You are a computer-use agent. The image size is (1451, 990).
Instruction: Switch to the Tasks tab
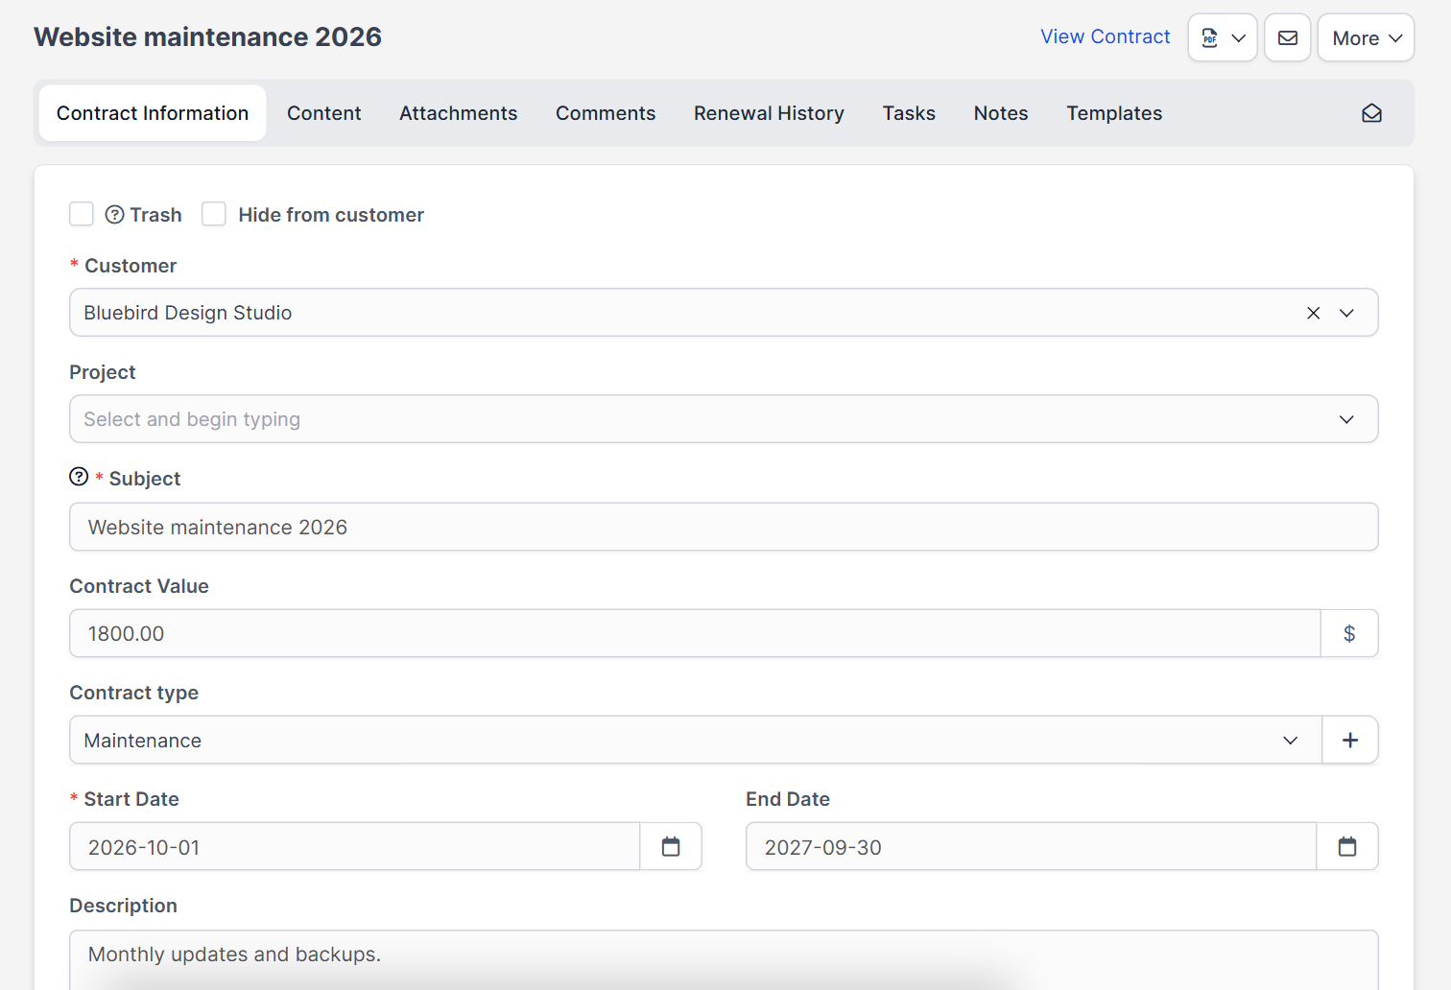(x=909, y=113)
